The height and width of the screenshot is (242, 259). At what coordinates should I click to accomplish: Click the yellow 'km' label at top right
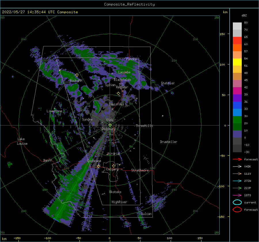225,12
